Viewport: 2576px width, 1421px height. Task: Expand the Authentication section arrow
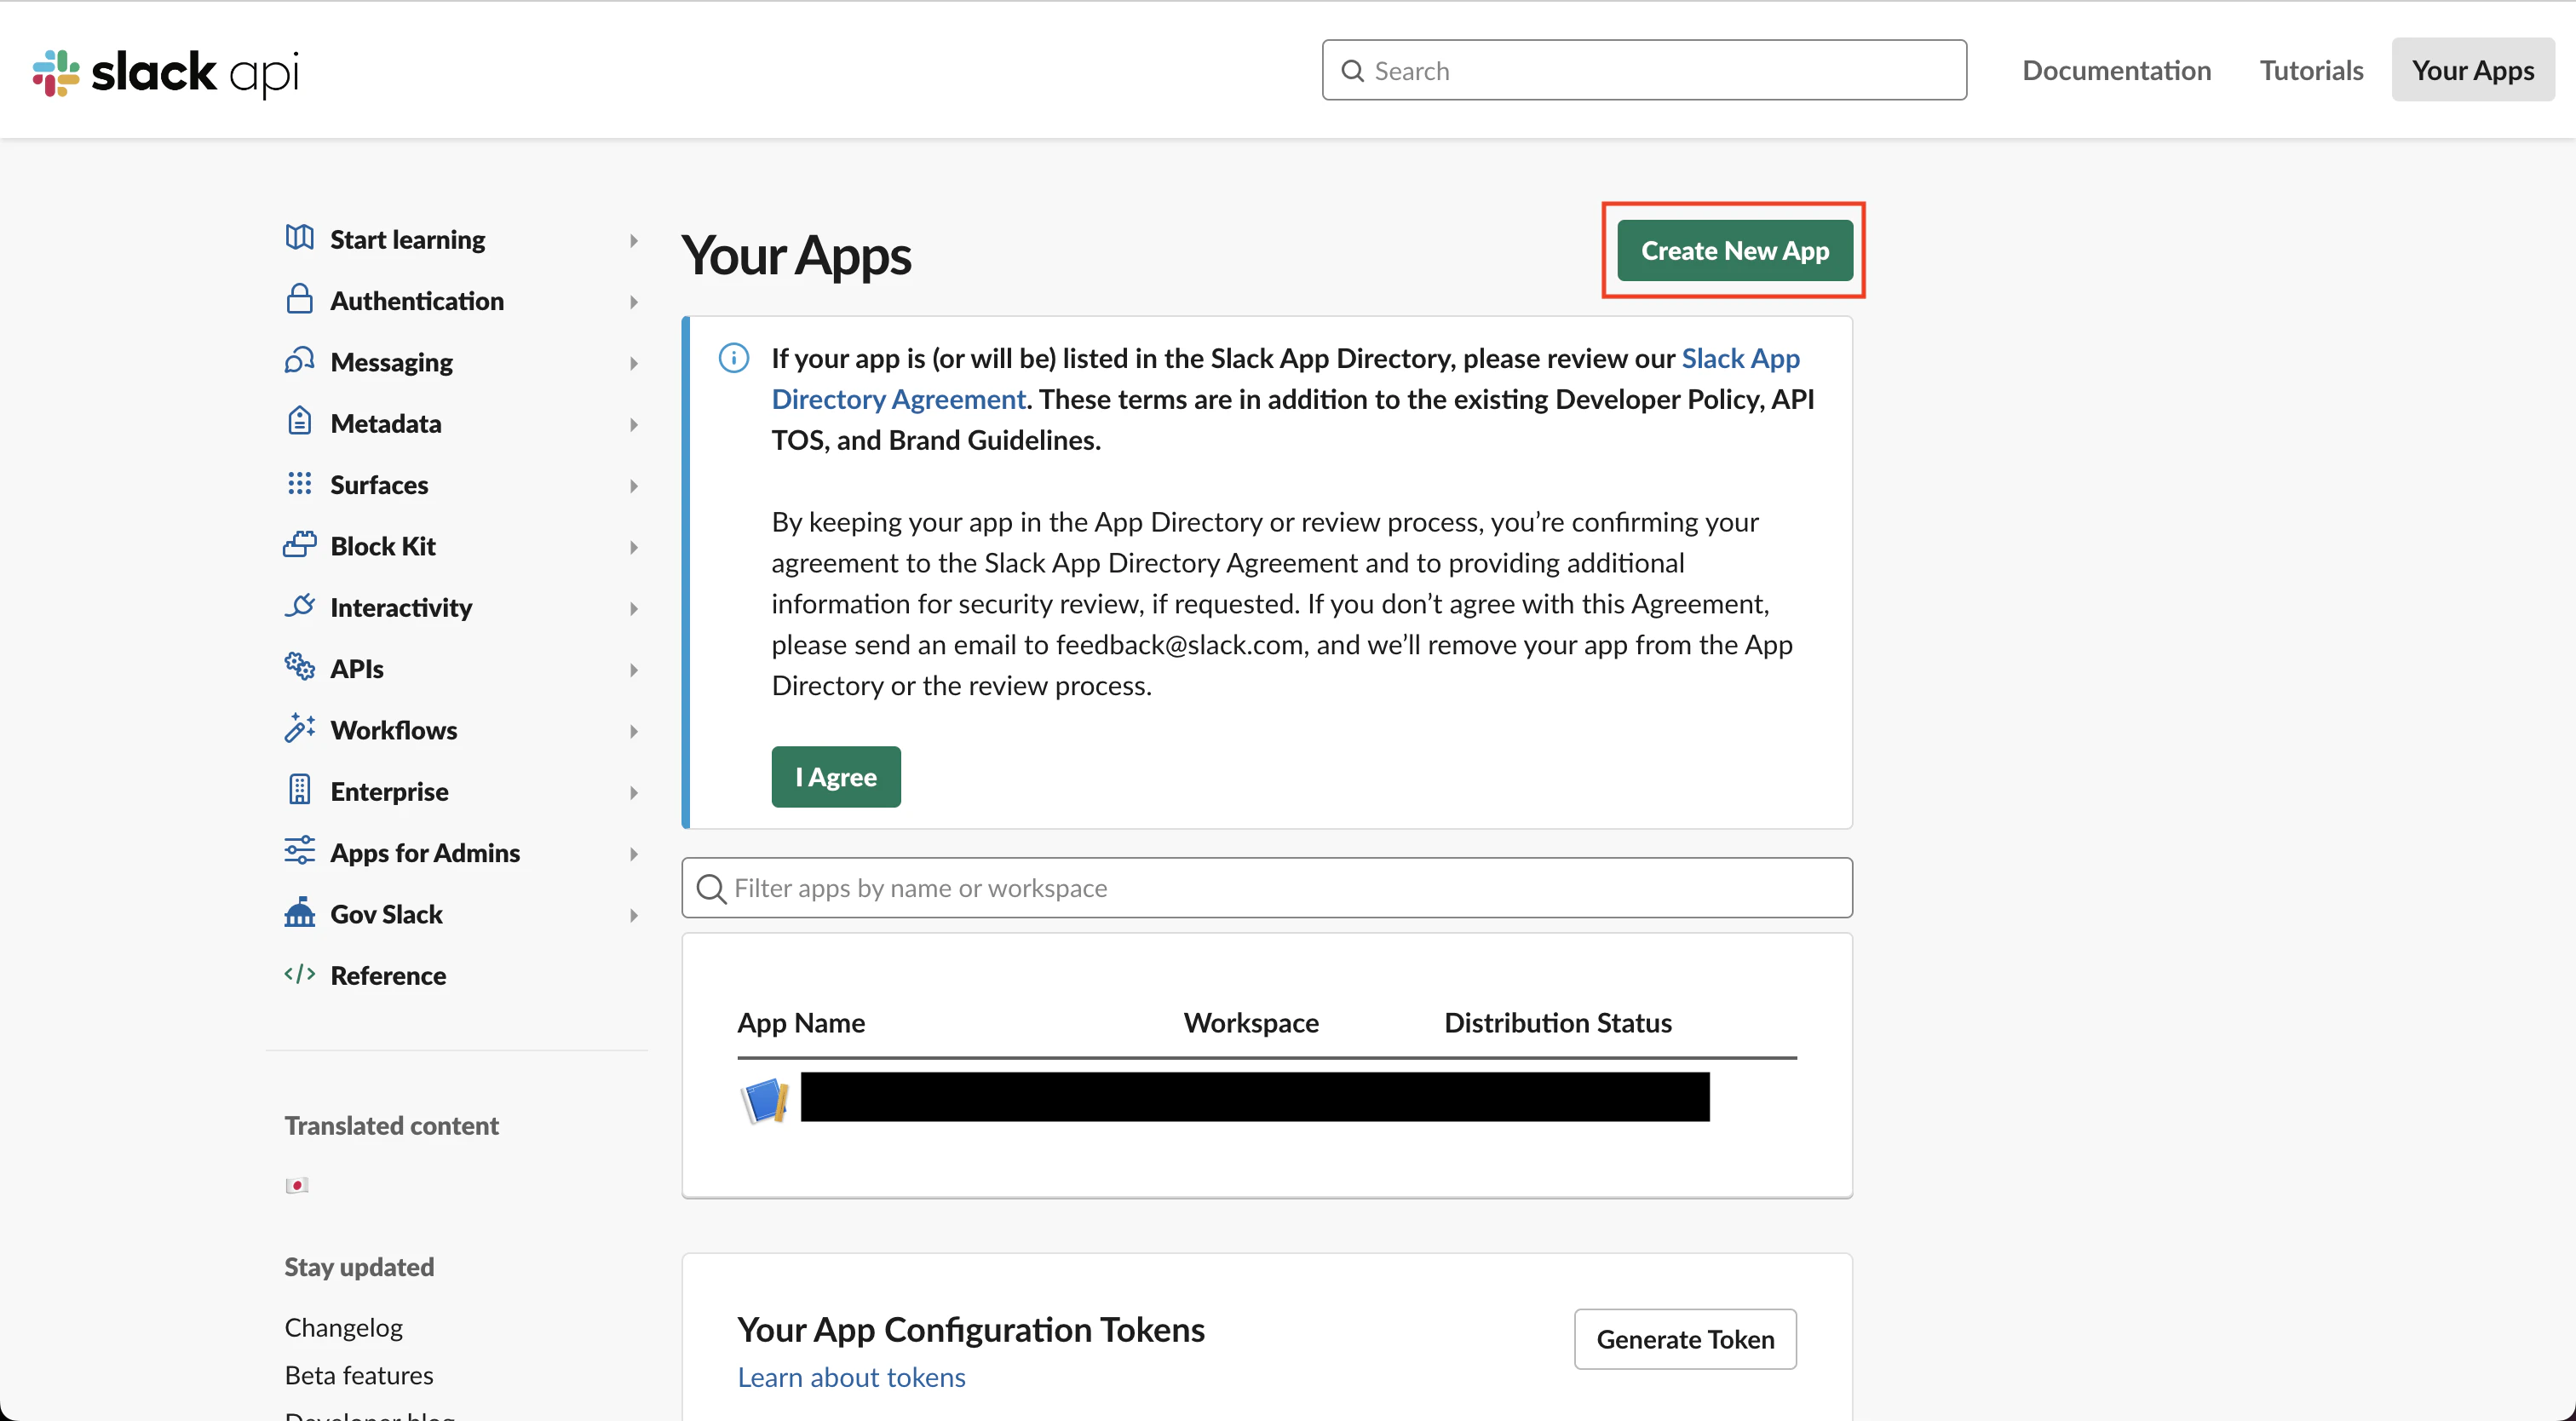[x=633, y=301]
